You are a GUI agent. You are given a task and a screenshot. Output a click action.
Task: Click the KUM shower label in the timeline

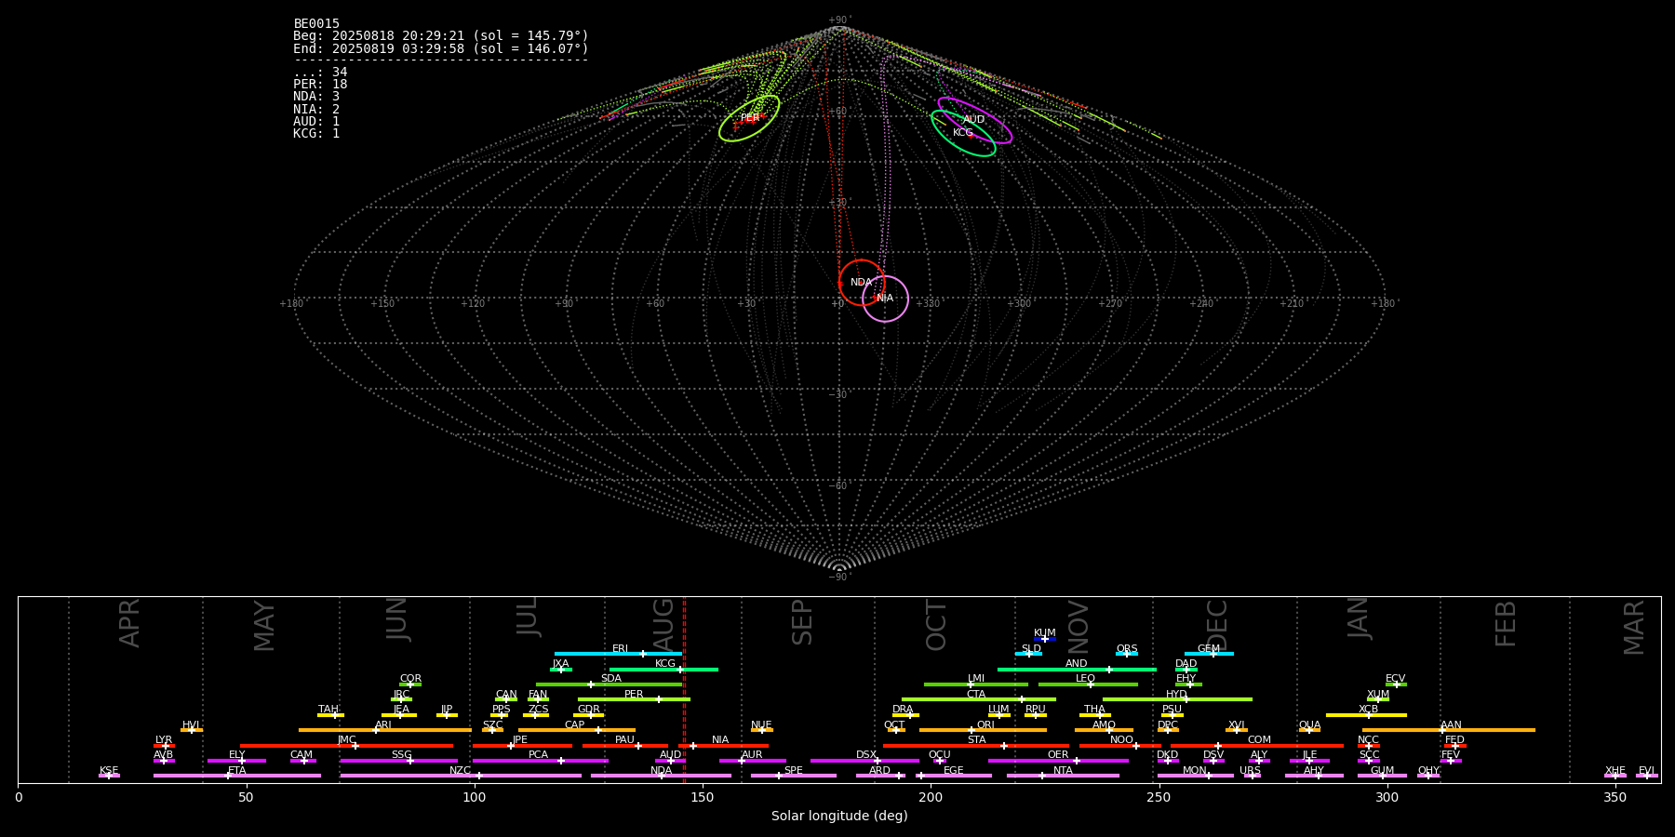1045,633
